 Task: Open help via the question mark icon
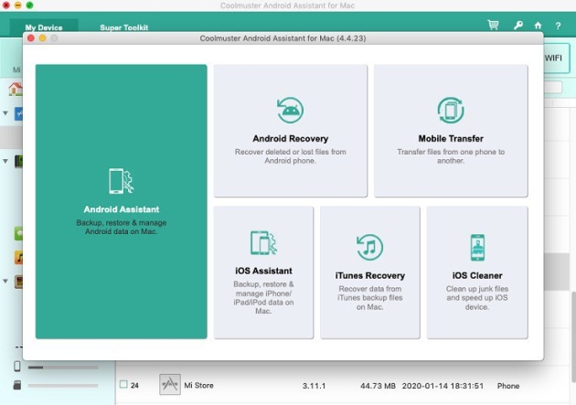pos(558,26)
